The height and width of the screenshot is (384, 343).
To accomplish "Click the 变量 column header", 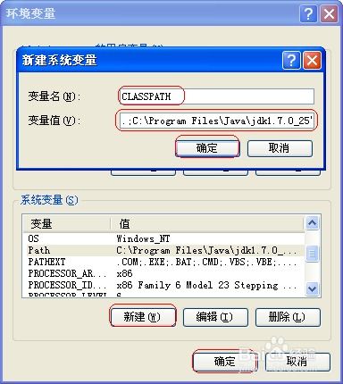I will coord(67,223).
